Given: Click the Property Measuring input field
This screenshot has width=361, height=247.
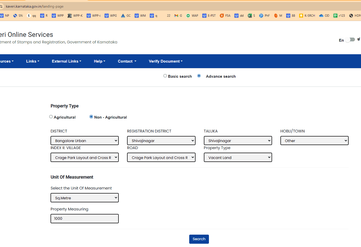Looking at the screenshot, I should tap(84, 218).
